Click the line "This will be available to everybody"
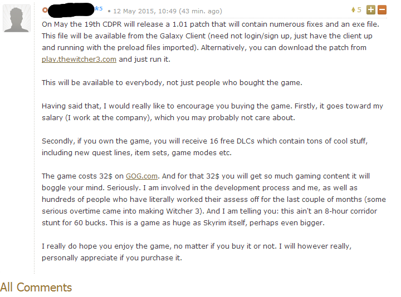 [x=172, y=82]
